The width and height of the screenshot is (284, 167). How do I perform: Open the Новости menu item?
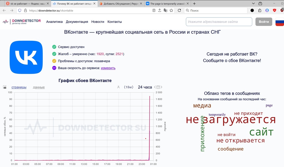click(x=98, y=22)
